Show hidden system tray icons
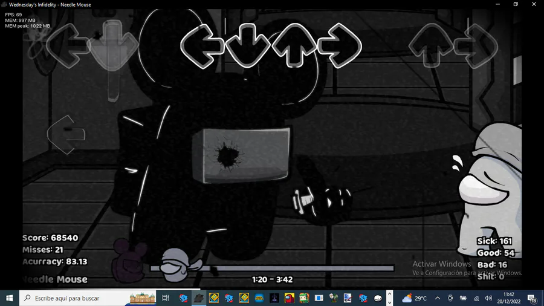The image size is (544, 306). 438,298
